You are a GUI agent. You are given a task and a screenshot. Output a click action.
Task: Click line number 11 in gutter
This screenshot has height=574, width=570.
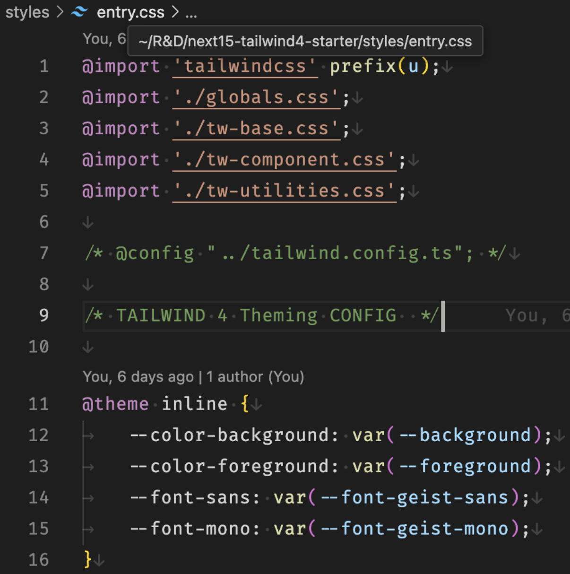point(39,404)
